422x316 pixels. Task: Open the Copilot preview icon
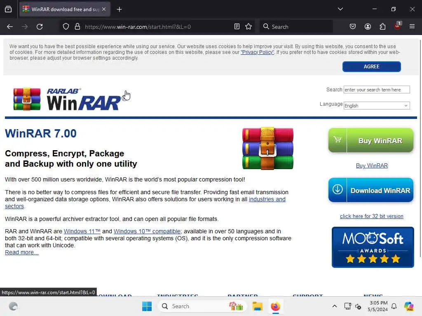click(x=409, y=306)
